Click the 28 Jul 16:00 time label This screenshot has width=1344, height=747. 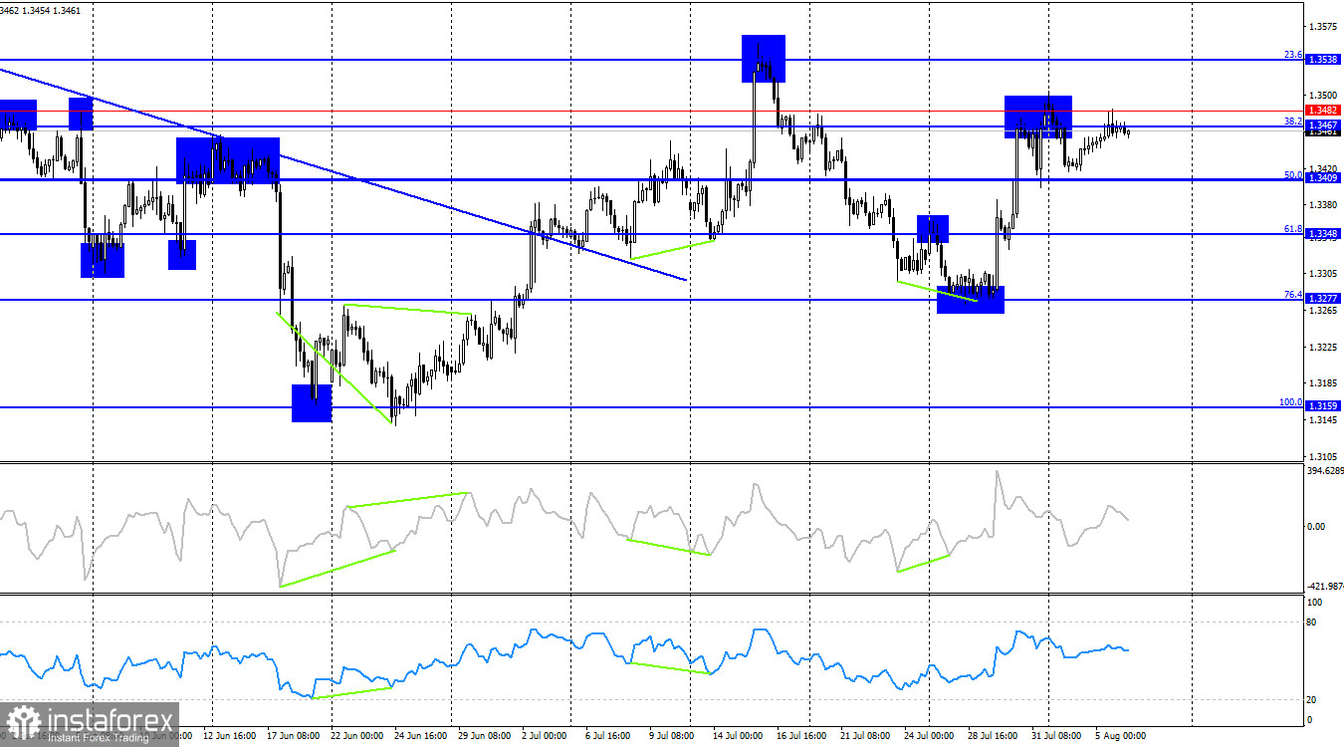pyautogui.click(x=994, y=736)
